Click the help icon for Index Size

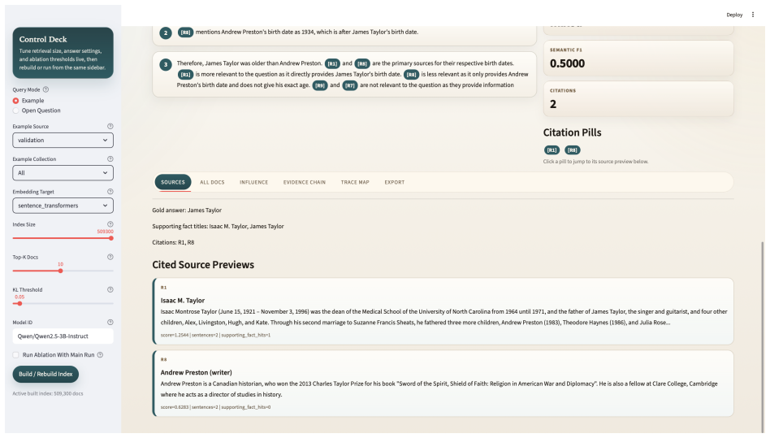pyautogui.click(x=110, y=224)
